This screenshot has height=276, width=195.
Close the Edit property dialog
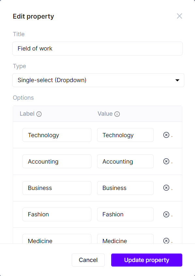[179, 16]
